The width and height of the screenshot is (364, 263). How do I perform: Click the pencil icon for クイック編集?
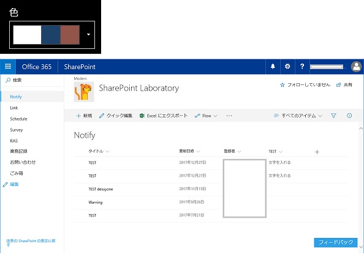pyautogui.click(x=102, y=116)
